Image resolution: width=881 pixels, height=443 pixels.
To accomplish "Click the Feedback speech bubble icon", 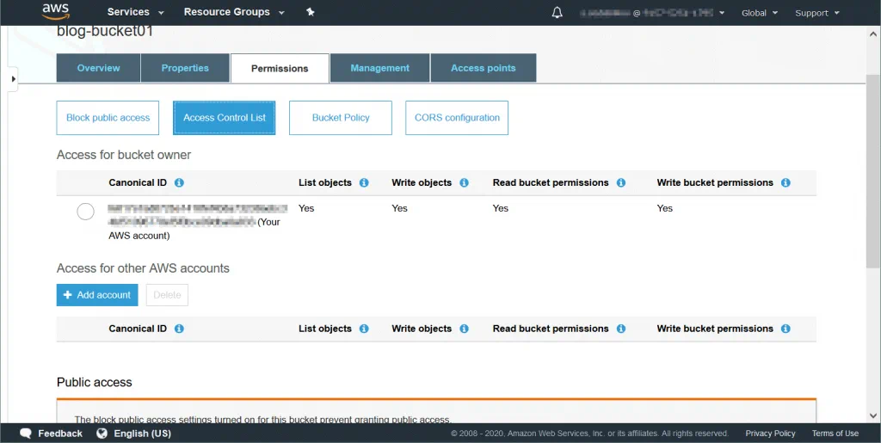I will [26, 434].
